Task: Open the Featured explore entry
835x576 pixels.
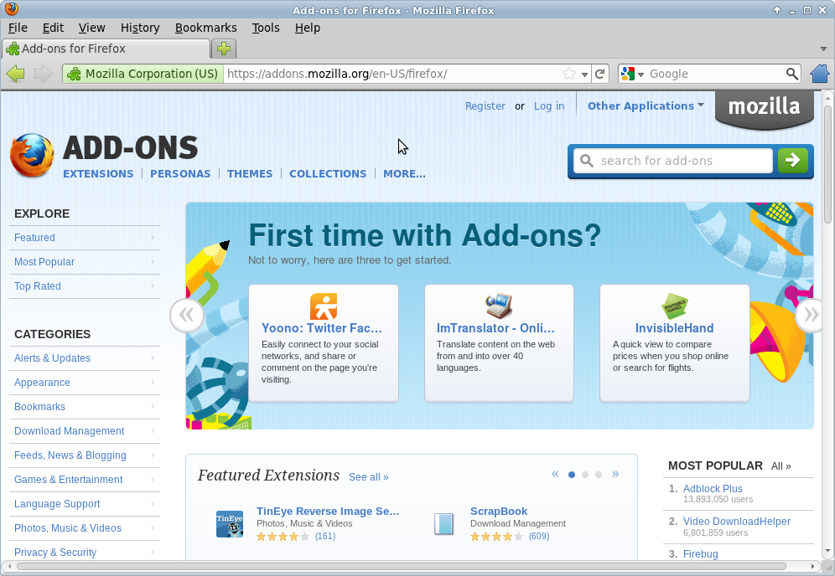Action: 85,238
